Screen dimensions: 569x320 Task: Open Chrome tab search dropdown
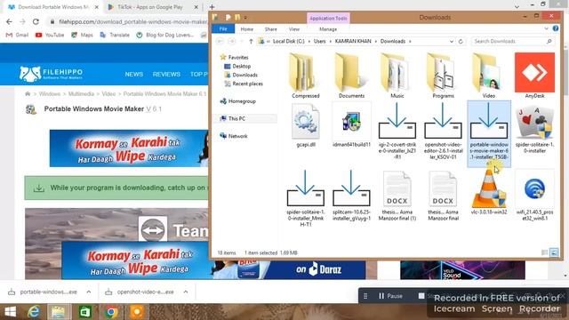pos(517,6)
